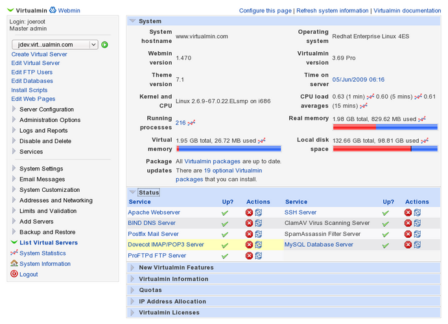Image resolution: width=448 pixels, height=324 pixels.
Task: Open the System Statistics chart icon
Action: [14, 253]
